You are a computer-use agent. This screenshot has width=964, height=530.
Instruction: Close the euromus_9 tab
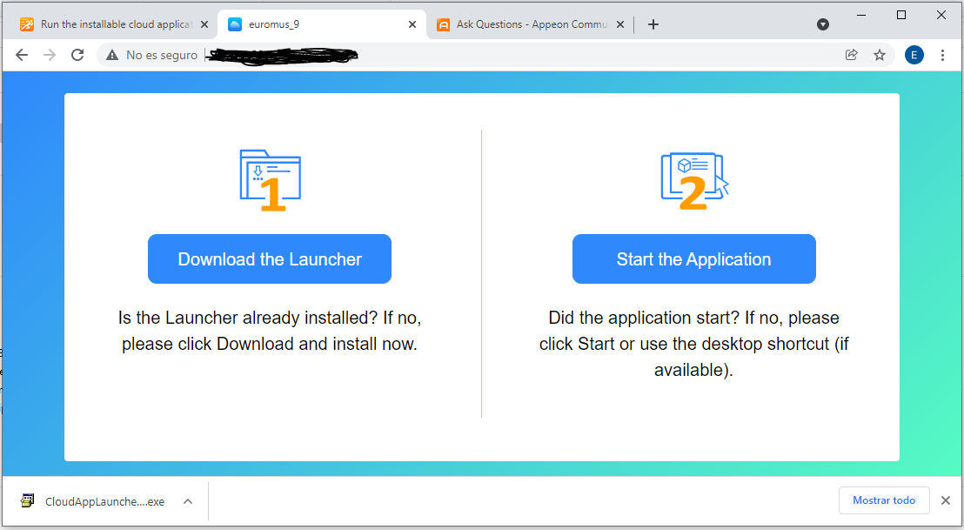tap(412, 24)
